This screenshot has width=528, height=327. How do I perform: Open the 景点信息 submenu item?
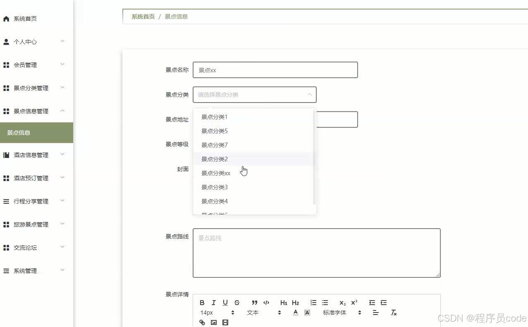click(x=36, y=133)
